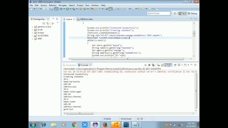228x128 pixels.
Task: Click the Pin Console icon
Action: [x=175, y=65]
